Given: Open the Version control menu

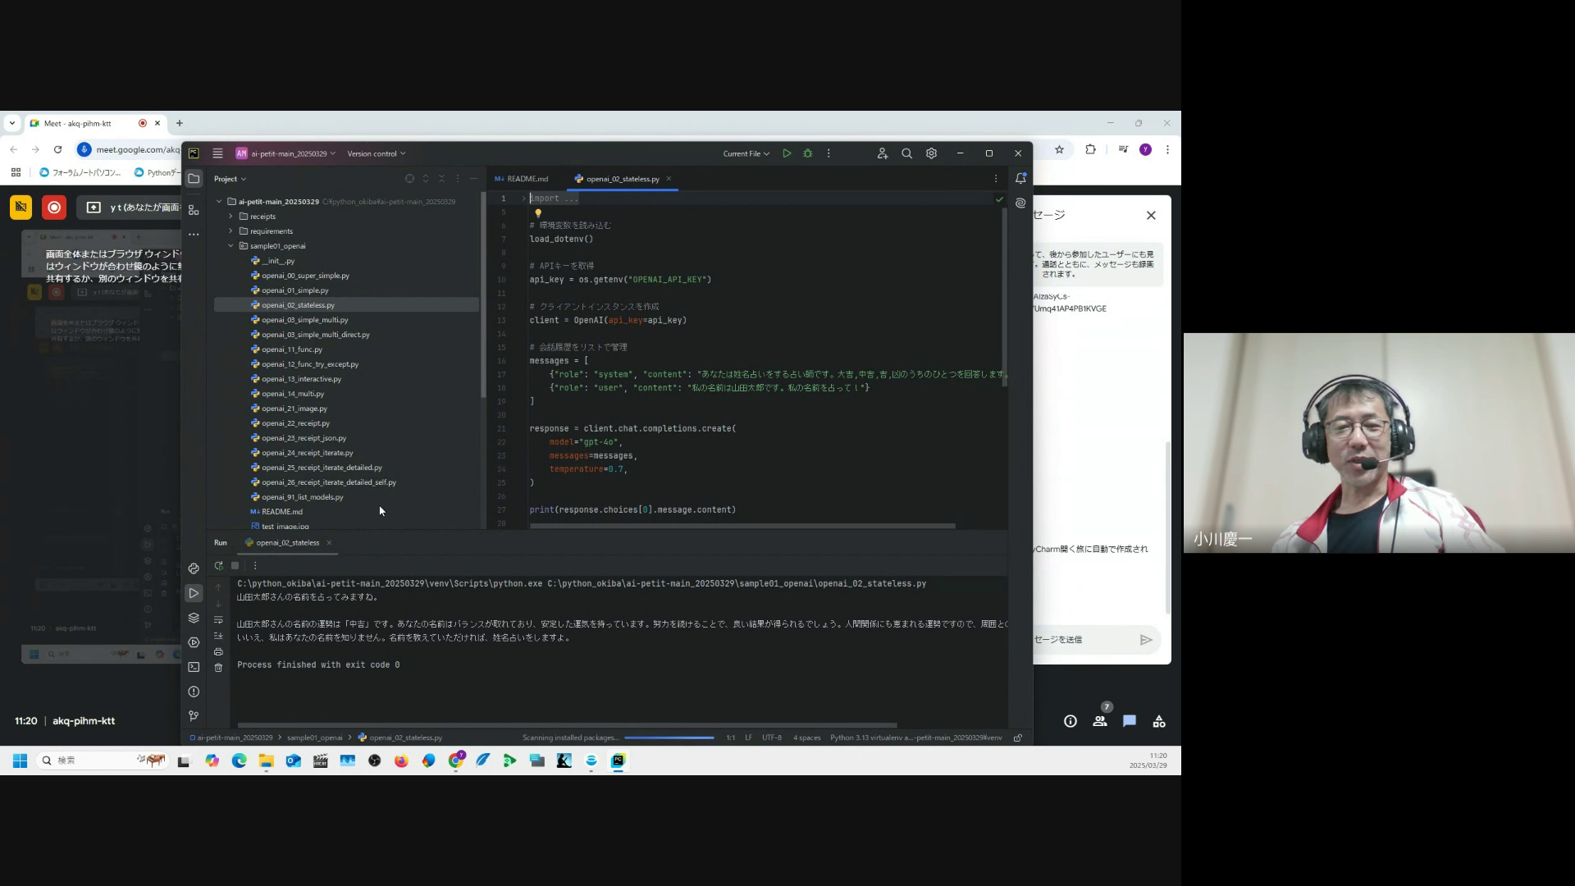Looking at the screenshot, I should (x=376, y=153).
